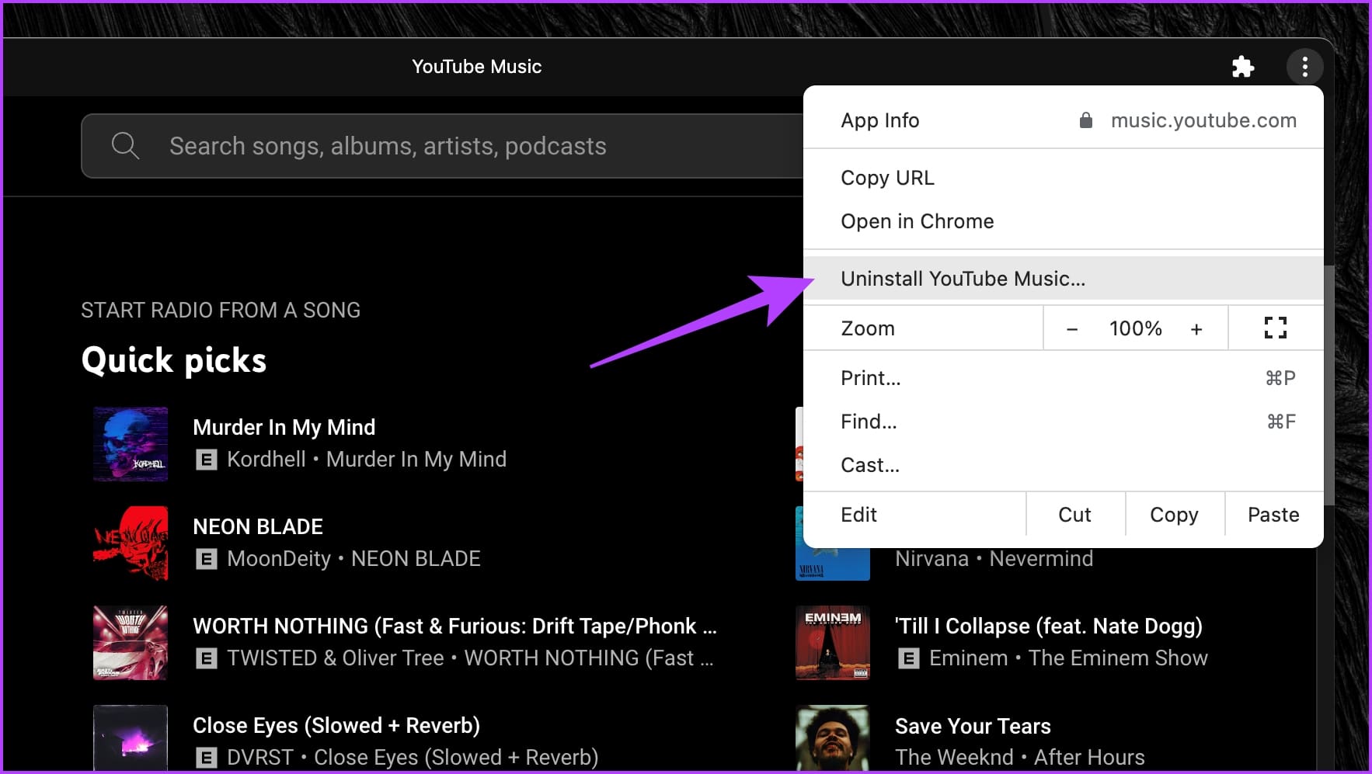Click the explicit badge next to MoonDeity

pos(206,558)
